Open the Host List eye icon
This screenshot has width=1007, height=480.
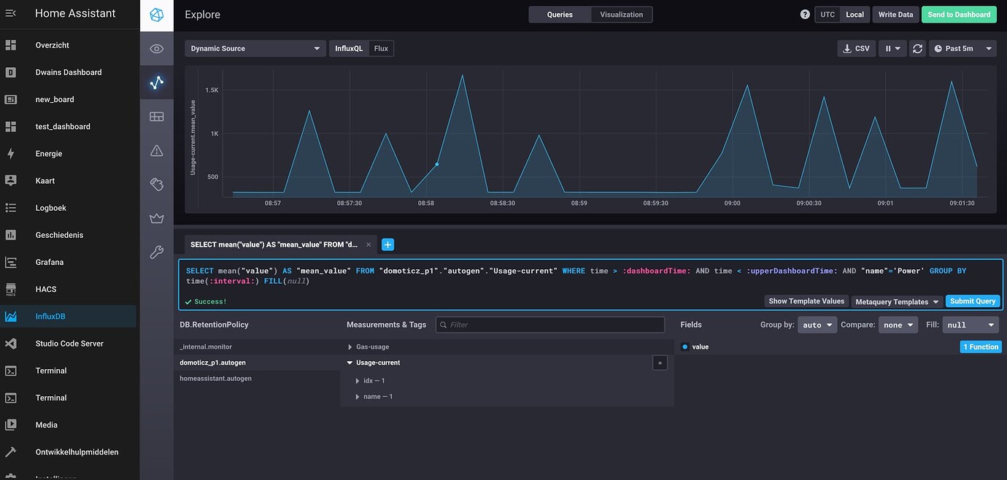click(x=156, y=48)
